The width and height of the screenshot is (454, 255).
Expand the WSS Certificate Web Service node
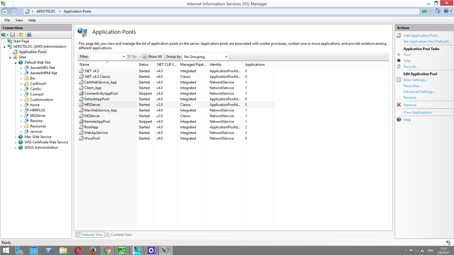point(16,143)
